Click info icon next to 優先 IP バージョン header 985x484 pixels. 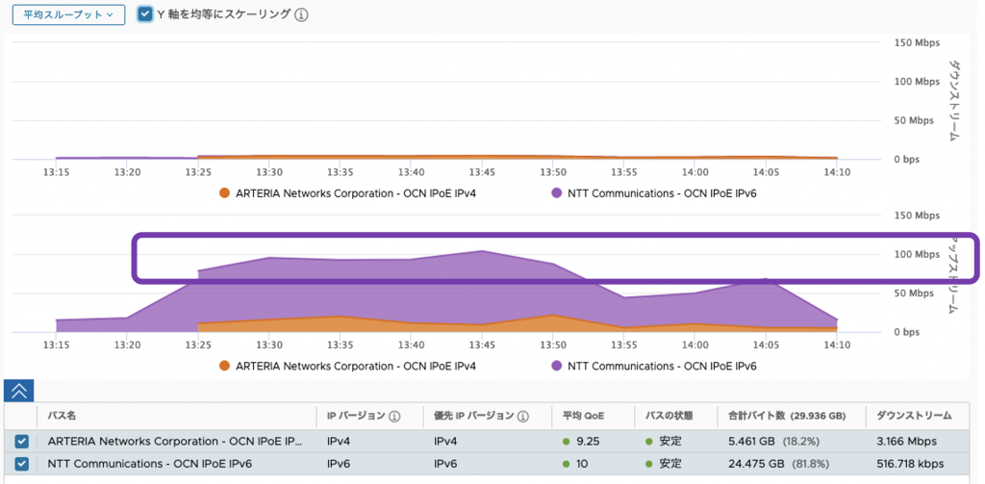click(523, 416)
